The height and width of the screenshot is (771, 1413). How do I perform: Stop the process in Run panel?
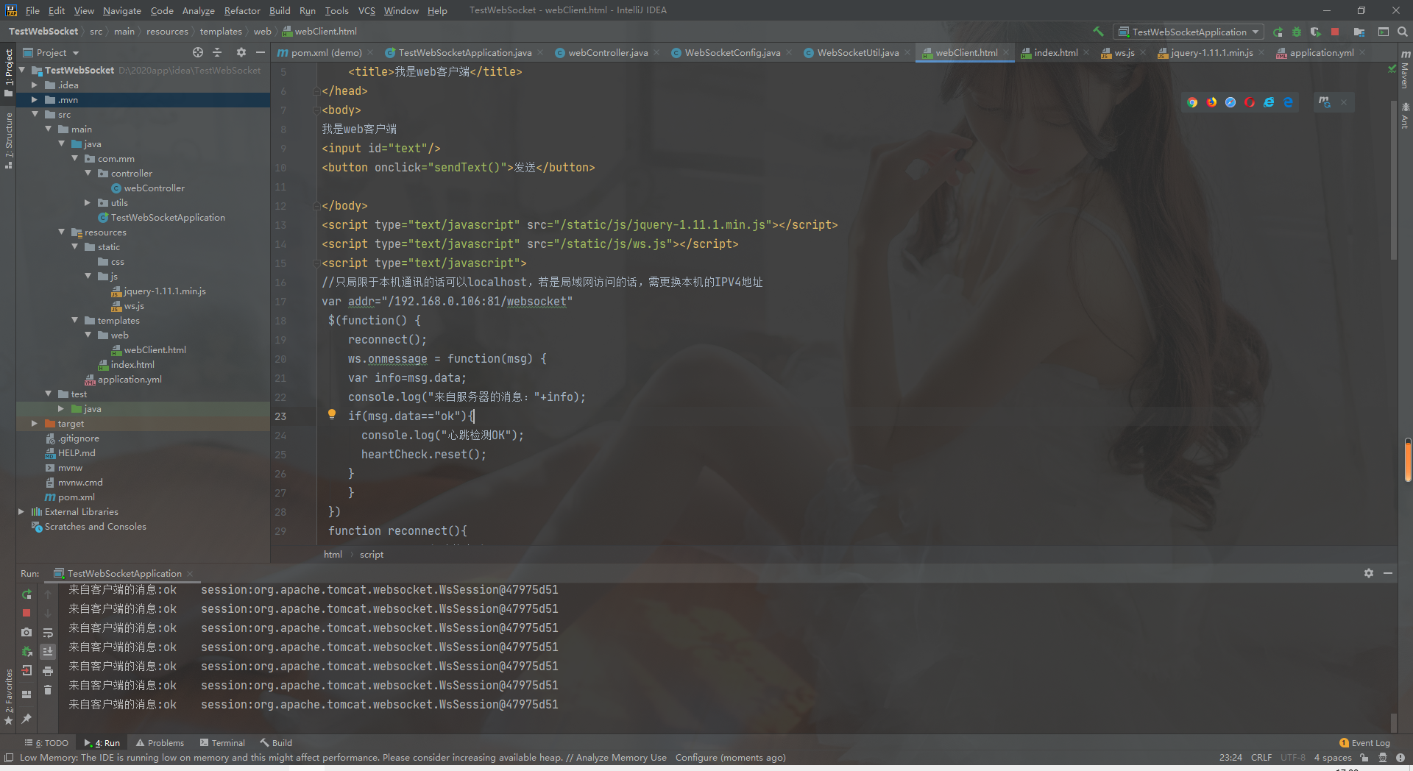pos(26,613)
